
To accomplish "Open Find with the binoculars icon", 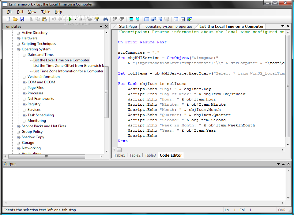I will tap(106, 19).
